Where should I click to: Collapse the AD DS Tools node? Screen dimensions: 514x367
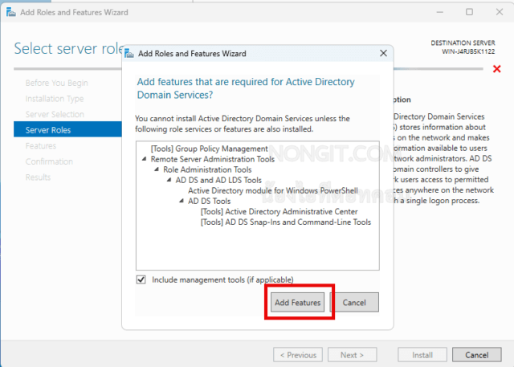pos(182,201)
